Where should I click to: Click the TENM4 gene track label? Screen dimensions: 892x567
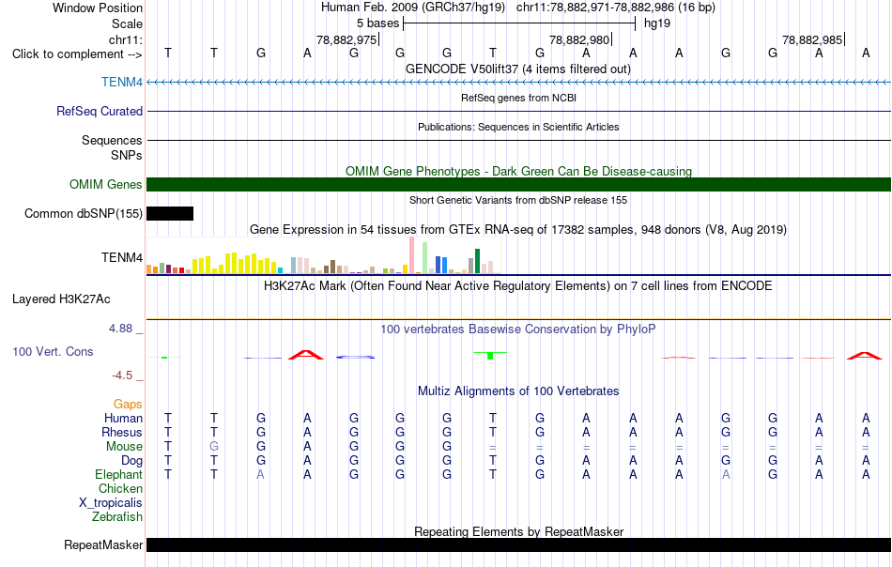[122, 82]
